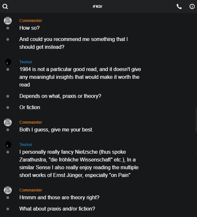Click the topmost Commander username
This screenshot has height=217, width=197.
click(31, 21)
